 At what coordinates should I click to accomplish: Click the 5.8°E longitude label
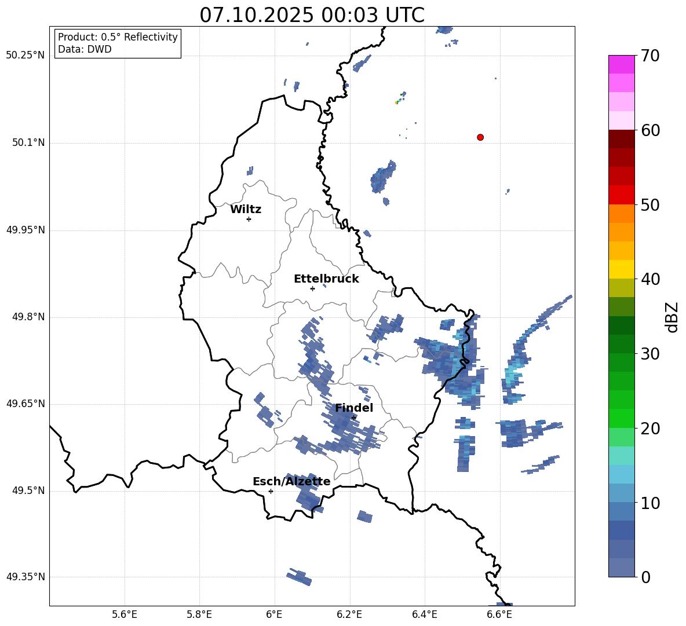[x=199, y=614]
